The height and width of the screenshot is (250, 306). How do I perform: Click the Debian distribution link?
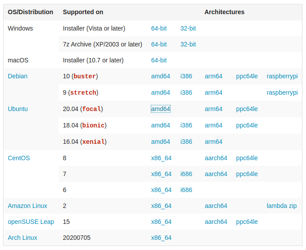(18, 76)
